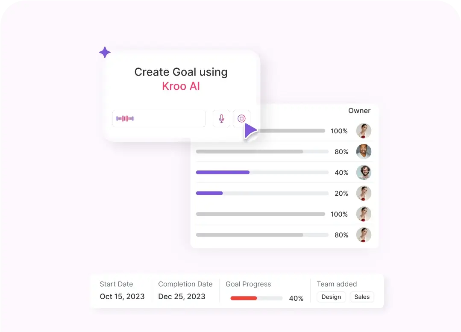Viewport: 461px width, 332px height.
Task: Click the owner avatar on the 40% row
Action: [x=364, y=173]
